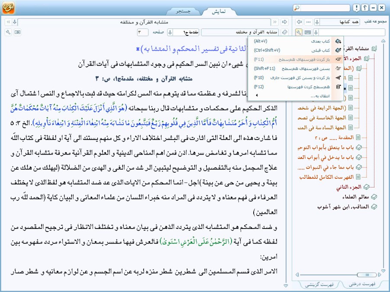Select tree item المناقب، ابن شهر آشوب
The image size is (390, 292).
point(343,206)
